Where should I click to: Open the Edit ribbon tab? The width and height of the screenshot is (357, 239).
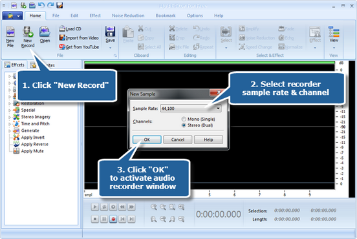tap(74, 16)
